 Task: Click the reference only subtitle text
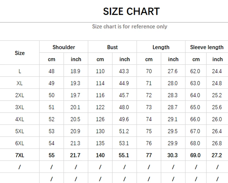[130, 27]
